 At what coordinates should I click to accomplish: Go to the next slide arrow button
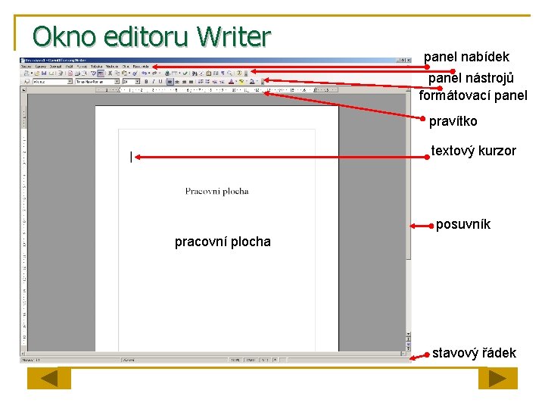coord(498,379)
